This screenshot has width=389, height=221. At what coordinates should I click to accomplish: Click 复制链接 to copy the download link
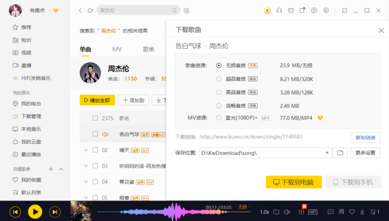tap(366, 137)
